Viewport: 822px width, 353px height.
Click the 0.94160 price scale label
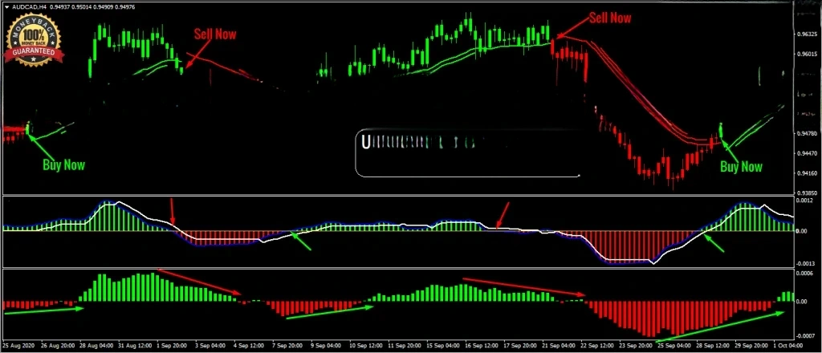[804, 173]
